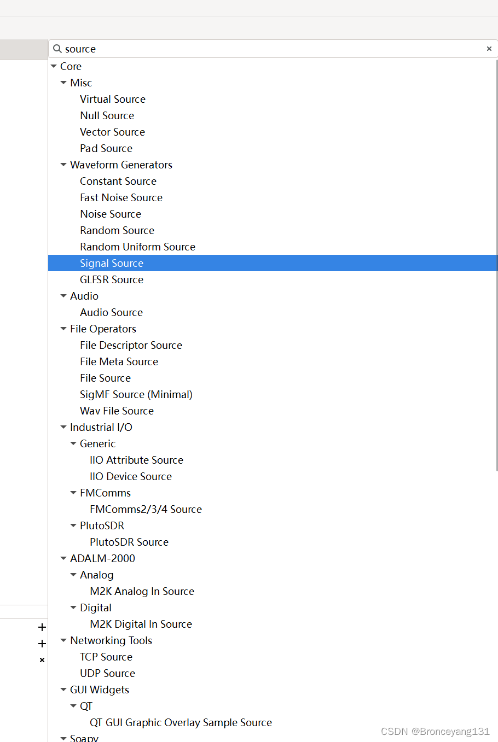Select the File Descriptor Source block
498x742 pixels.
tap(131, 345)
